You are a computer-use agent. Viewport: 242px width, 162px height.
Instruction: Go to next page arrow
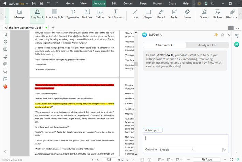pos(128,160)
